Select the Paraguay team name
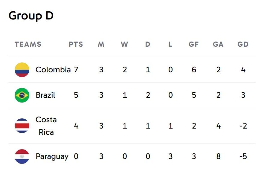 pos(52,156)
